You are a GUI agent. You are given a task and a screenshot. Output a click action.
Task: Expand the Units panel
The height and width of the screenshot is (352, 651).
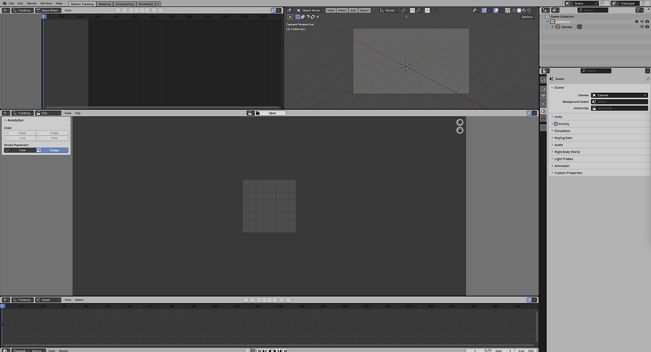[599, 117]
